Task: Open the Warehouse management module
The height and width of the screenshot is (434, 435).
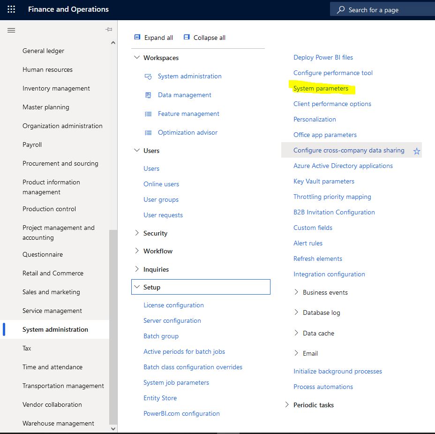Action: click(58, 423)
